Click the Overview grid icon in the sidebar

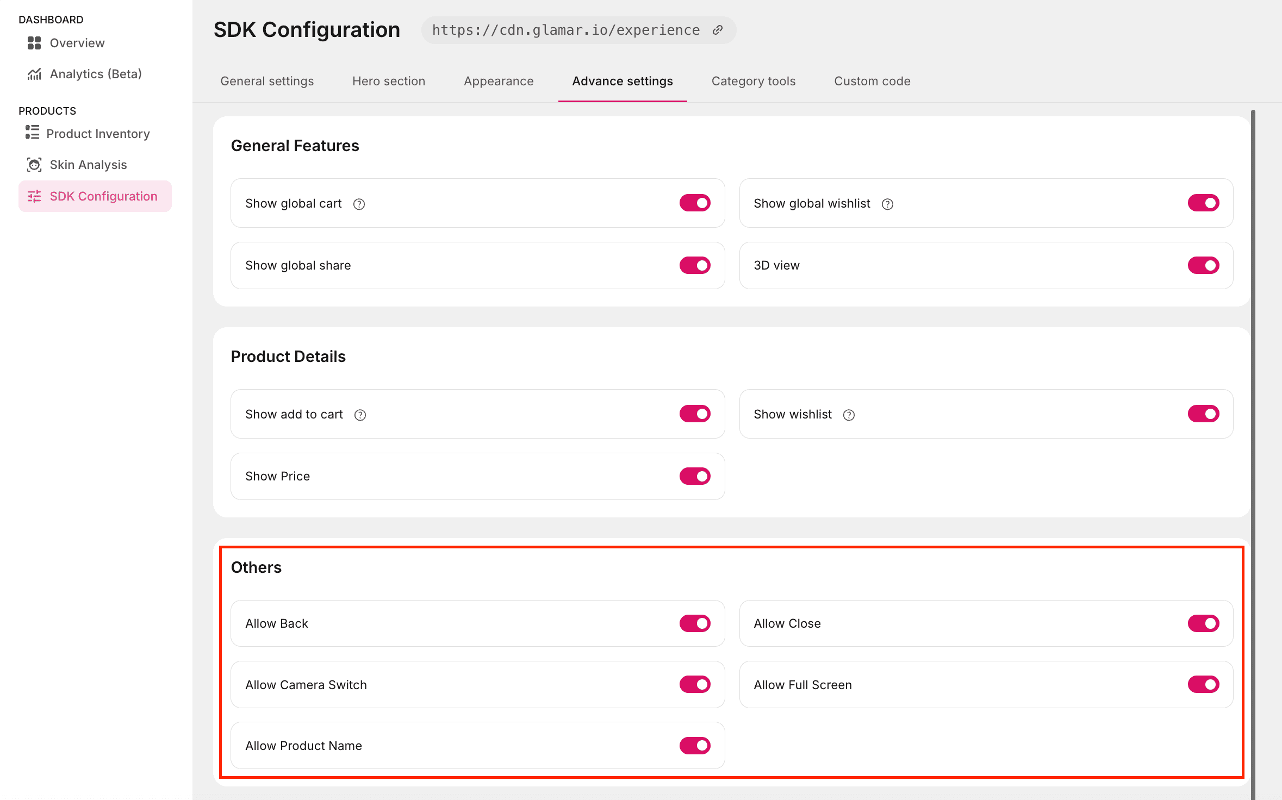[34, 43]
